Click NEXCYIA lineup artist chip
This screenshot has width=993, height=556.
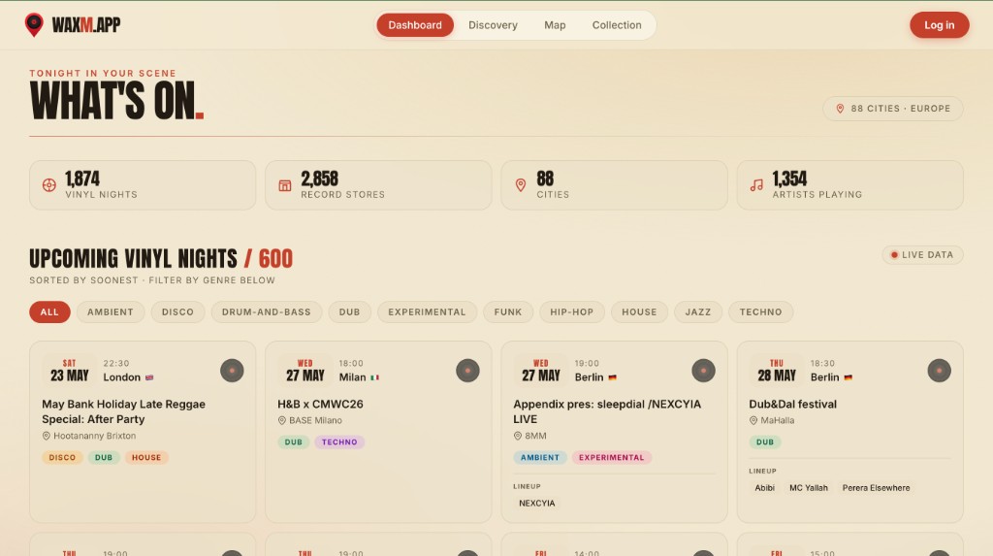(537, 504)
